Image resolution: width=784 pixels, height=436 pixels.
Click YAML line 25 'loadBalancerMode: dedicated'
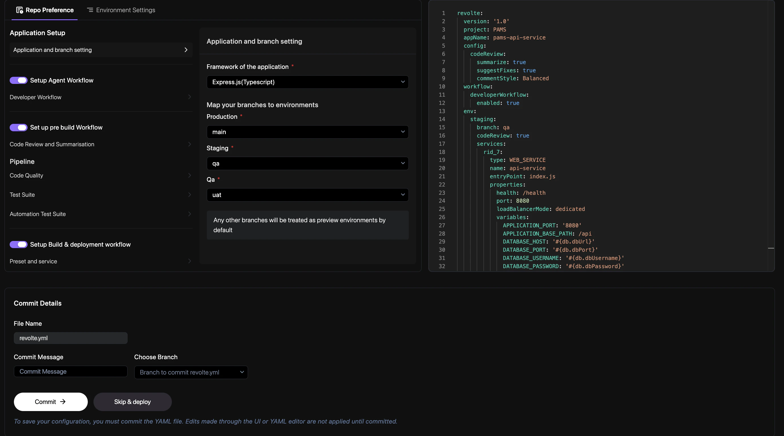541,209
